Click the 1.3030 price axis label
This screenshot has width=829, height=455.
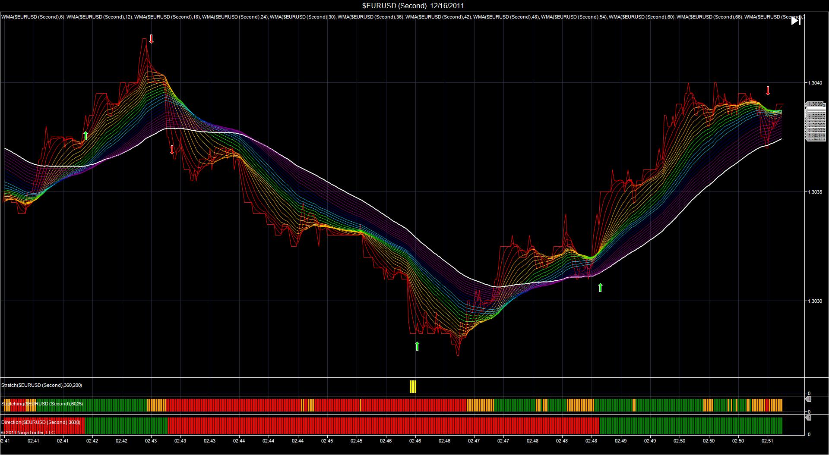click(x=816, y=301)
